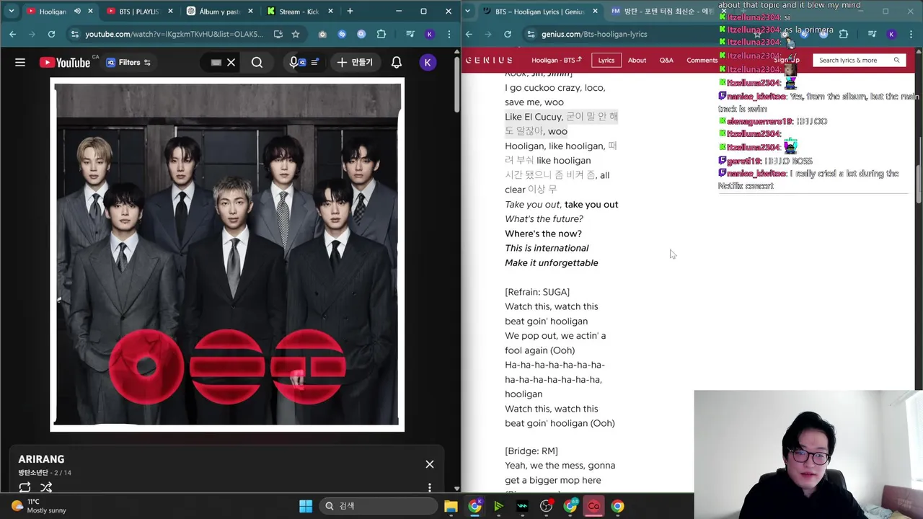
Task: Click the install app icon in YouTube address bar
Action: coord(278,34)
